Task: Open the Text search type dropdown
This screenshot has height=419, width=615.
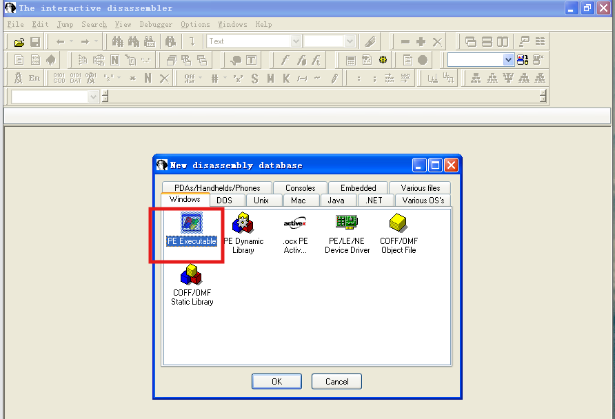Action: point(296,41)
